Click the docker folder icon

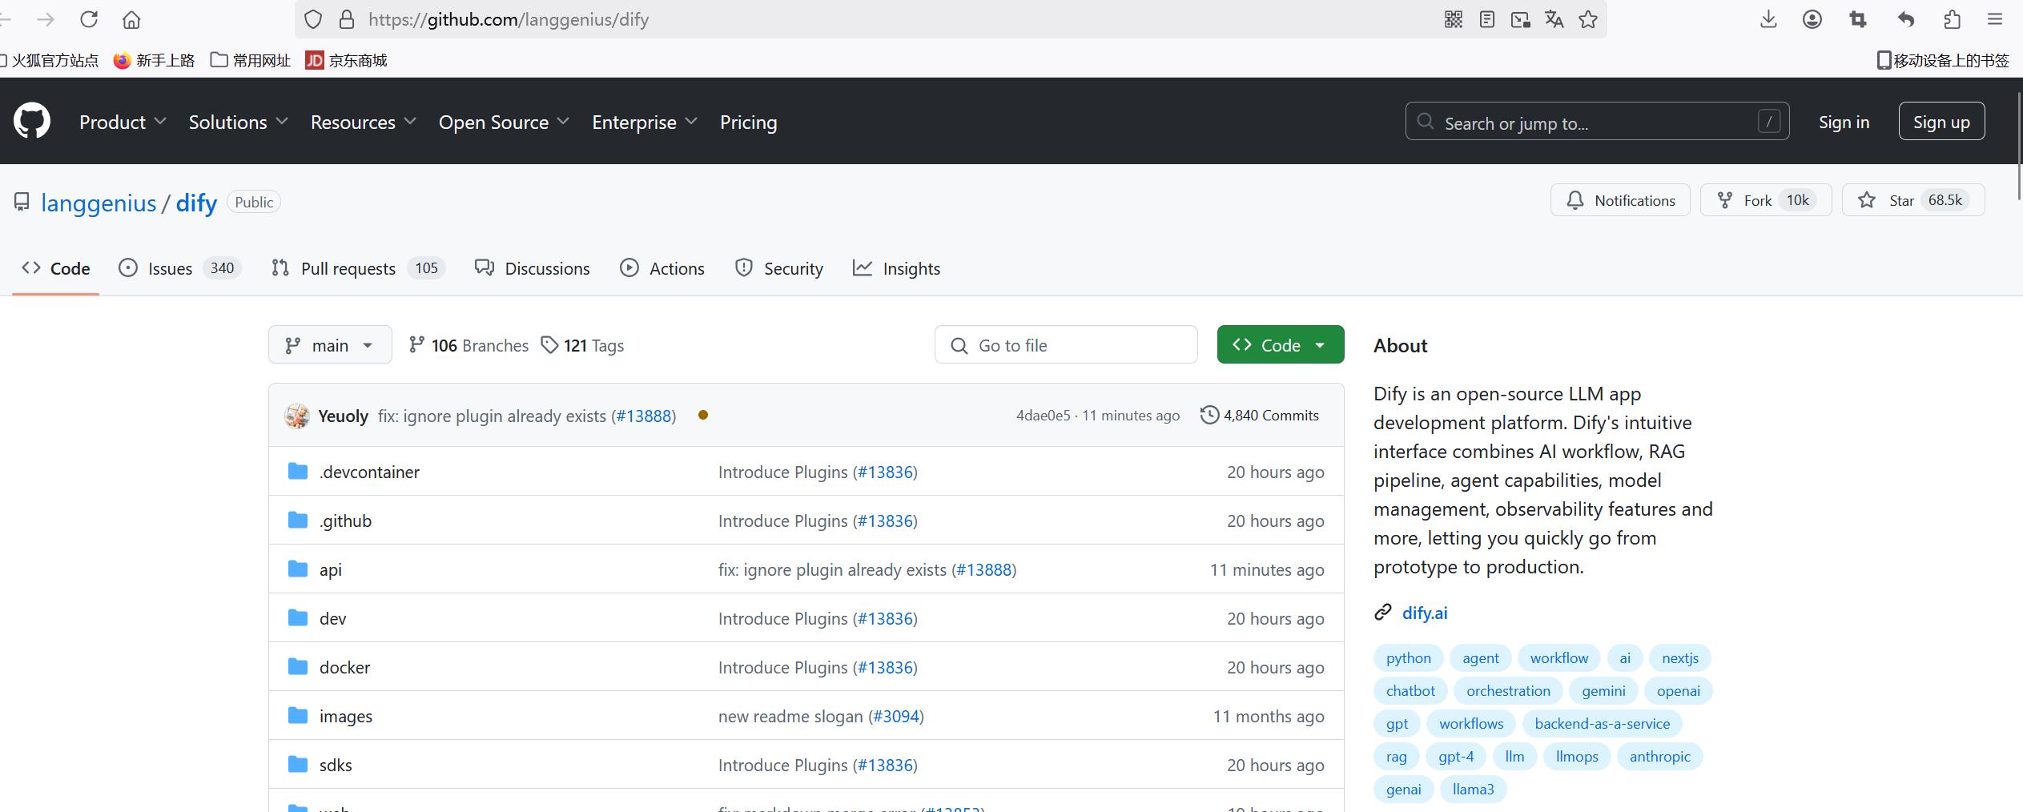298,666
